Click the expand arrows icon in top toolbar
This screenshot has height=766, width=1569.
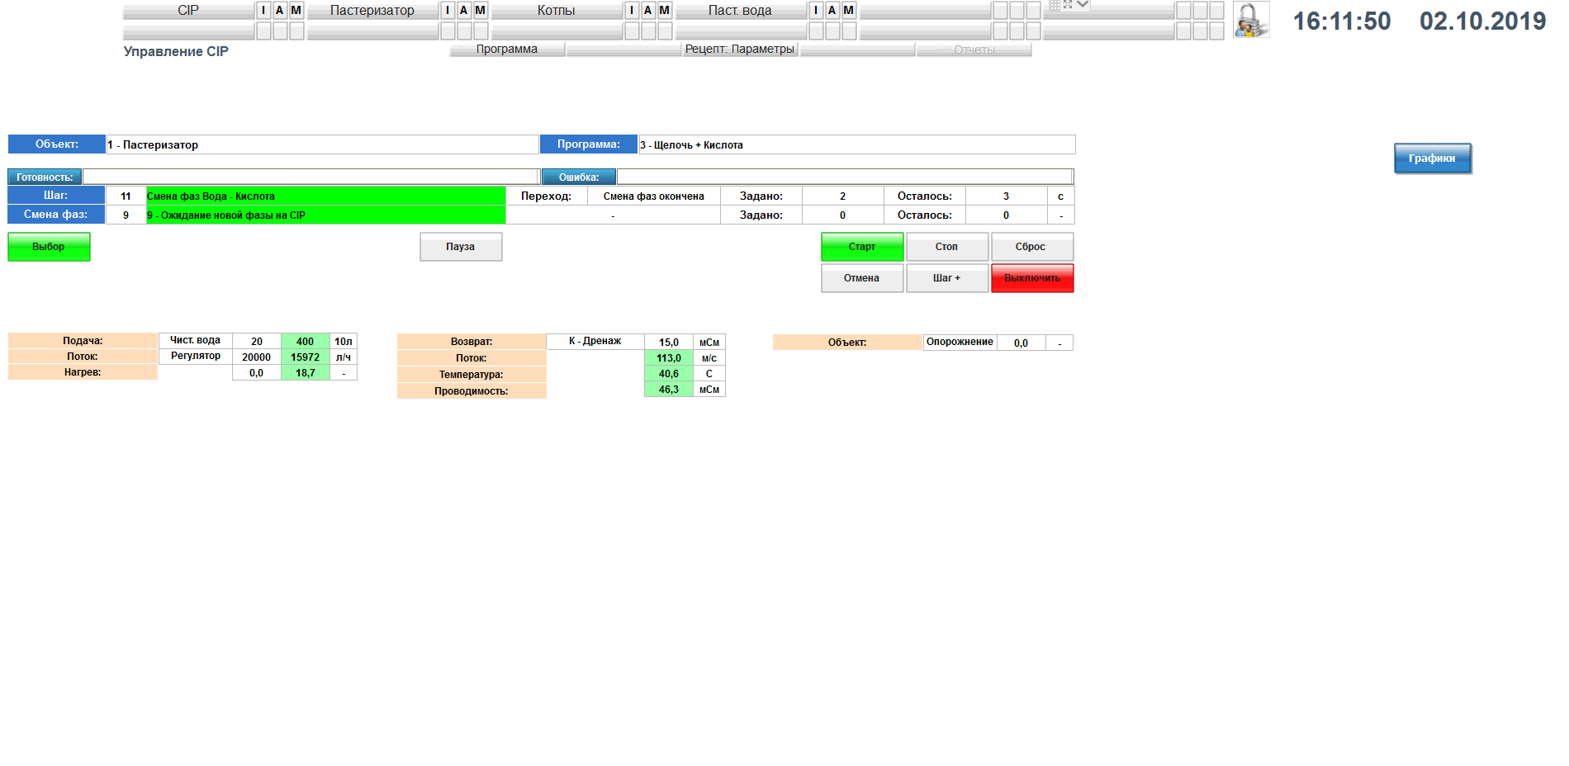(1068, 5)
